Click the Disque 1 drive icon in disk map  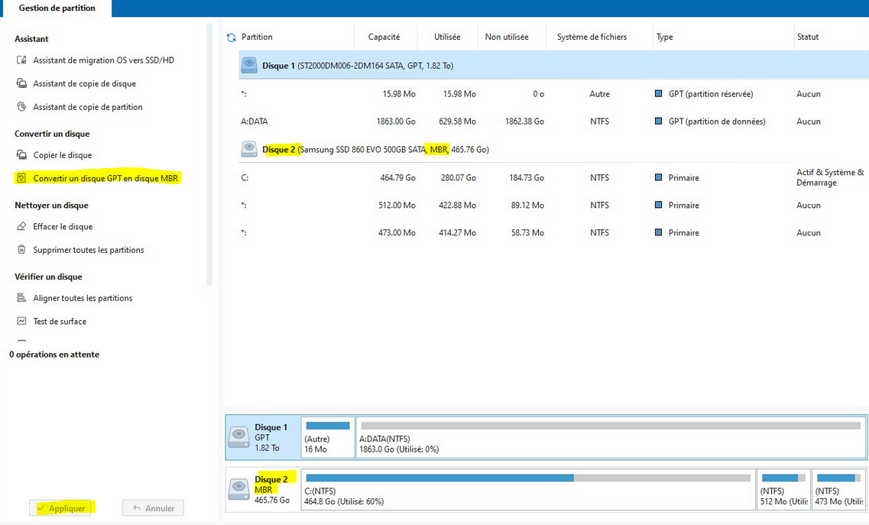pos(239,437)
